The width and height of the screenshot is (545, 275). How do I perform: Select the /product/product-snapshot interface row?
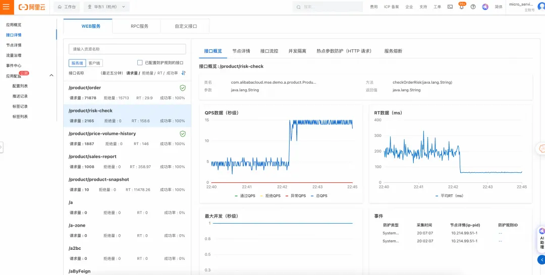127,184
